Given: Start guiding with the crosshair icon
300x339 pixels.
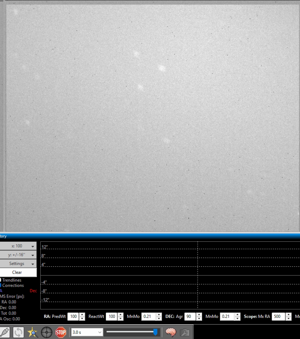Looking at the screenshot, I should tap(46, 332).
